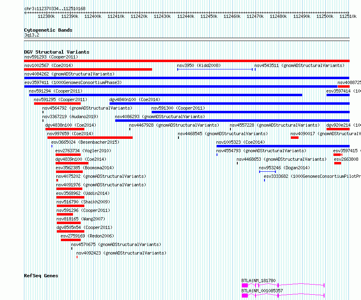Screen dimensions: 361x300
Task: Click the 112400k ruler tick label
Action: tap(93, 16)
